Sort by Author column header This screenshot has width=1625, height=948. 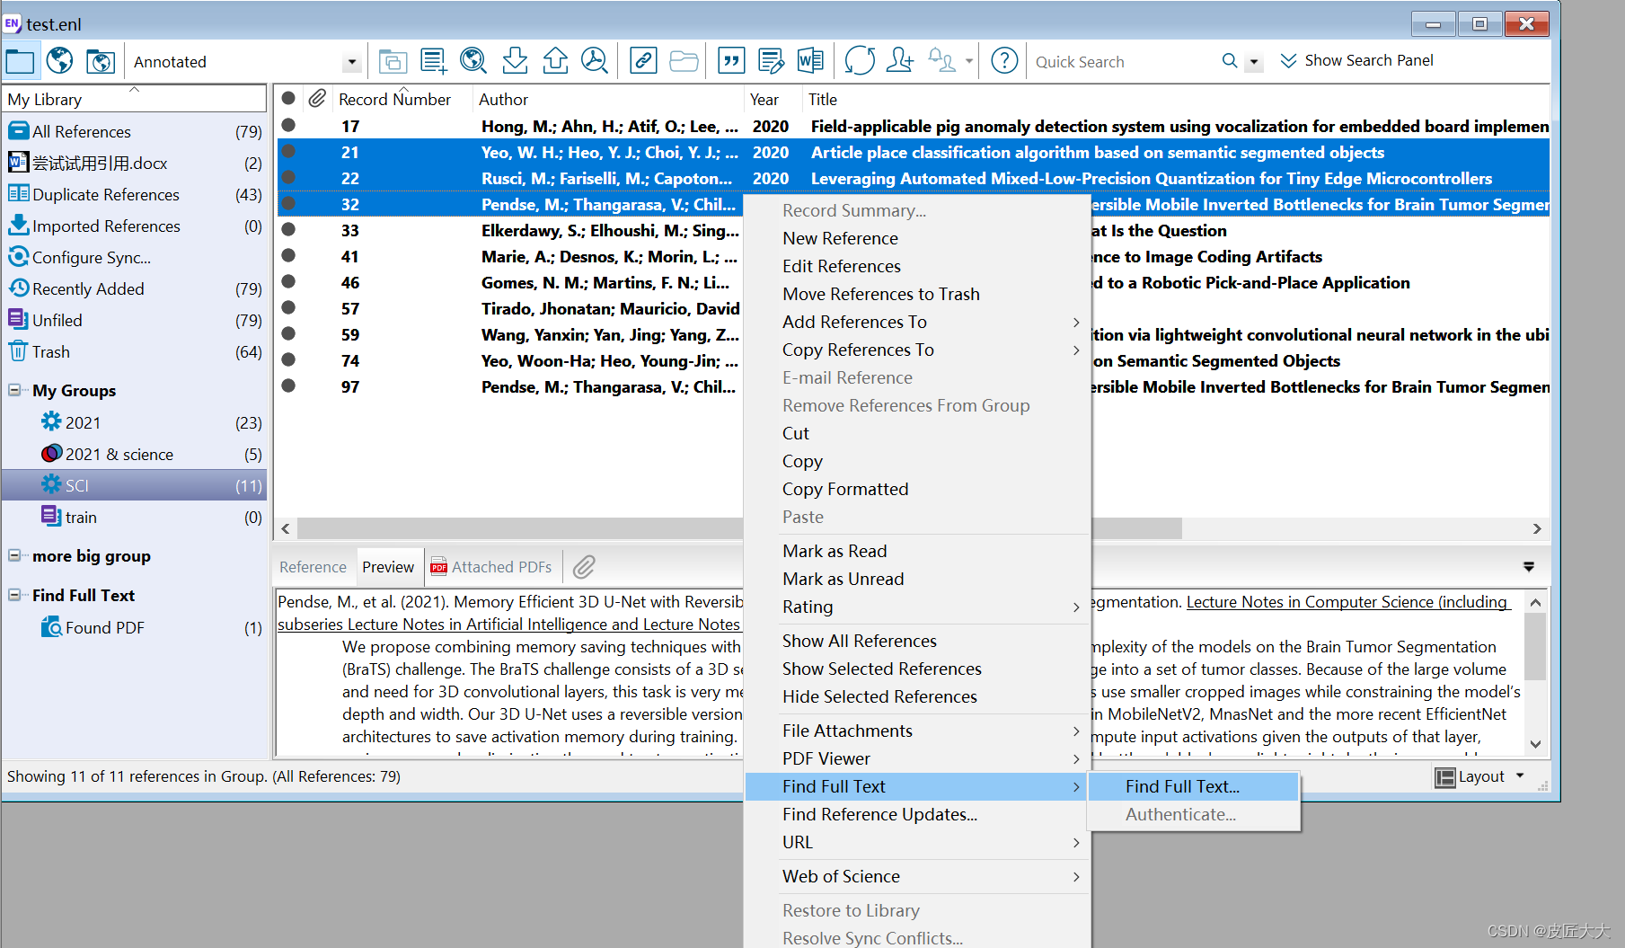[x=503, y=100]
